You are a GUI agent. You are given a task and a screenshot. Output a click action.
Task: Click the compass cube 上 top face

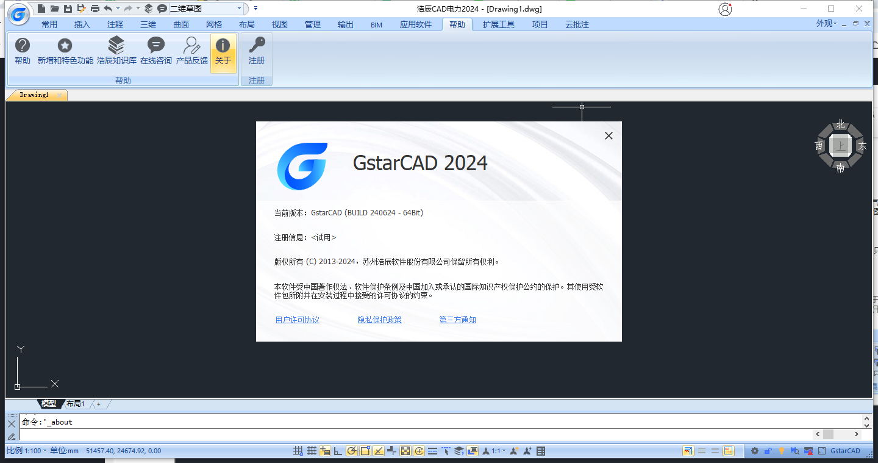pos(841,146)
